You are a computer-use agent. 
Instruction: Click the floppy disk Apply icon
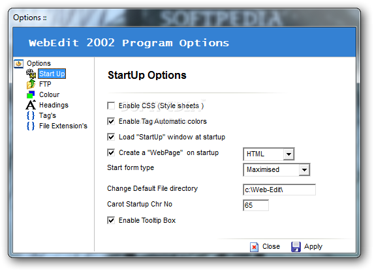point(296,247)
